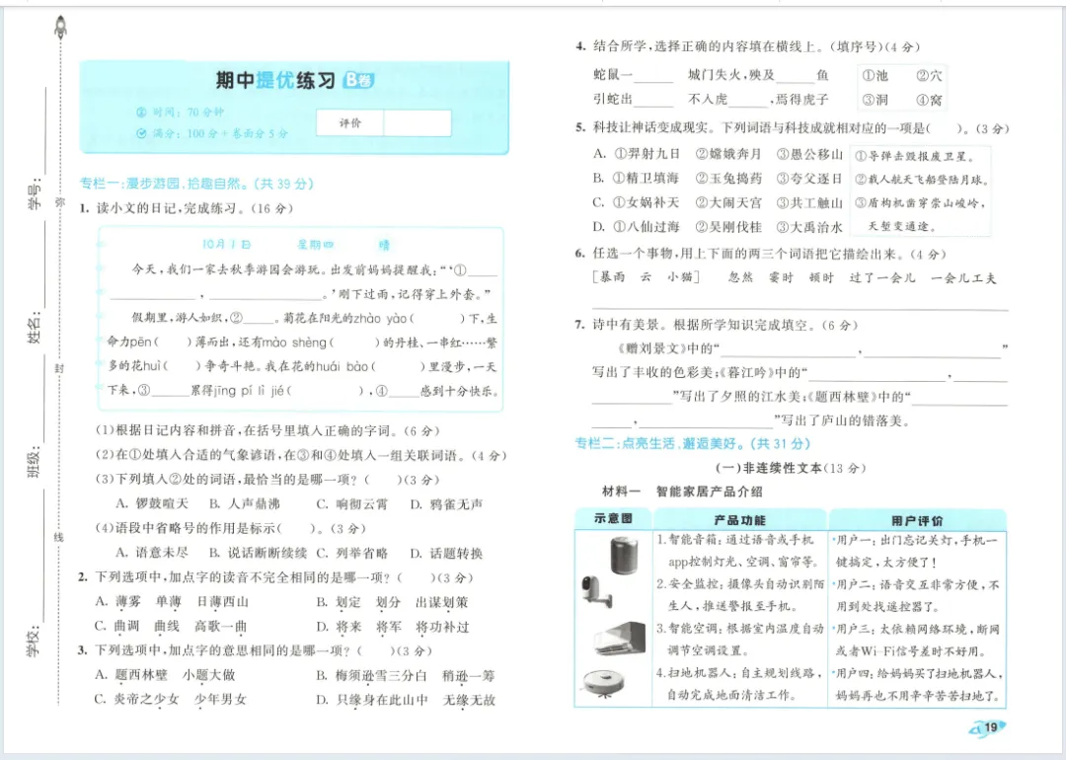Click the weather word 晴 in the diary header
Screen dimensions: 1066x760
tap(385, 245)
